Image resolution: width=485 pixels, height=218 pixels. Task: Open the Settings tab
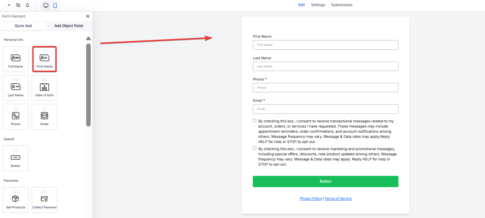tap(318, 5)
